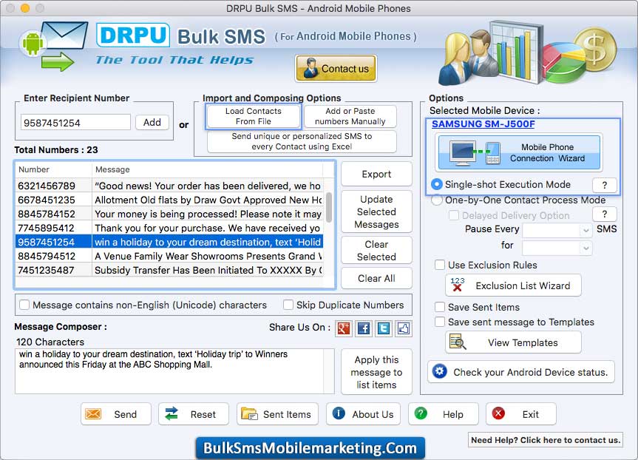Open help for Single-shot Execution Mode
Viewport: 638px width, 460px height.
click(604, 185)
